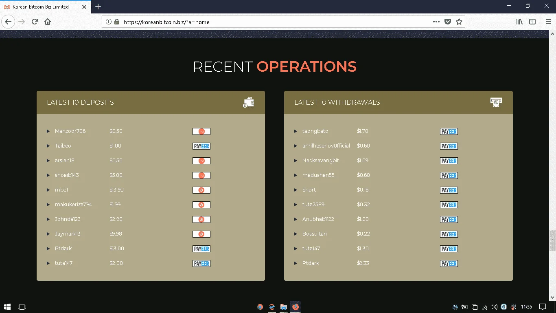The width and height of the screenshot is (556, 313).
Task: Click the arrow bullet beside makukeriza794
Action: 48,205
